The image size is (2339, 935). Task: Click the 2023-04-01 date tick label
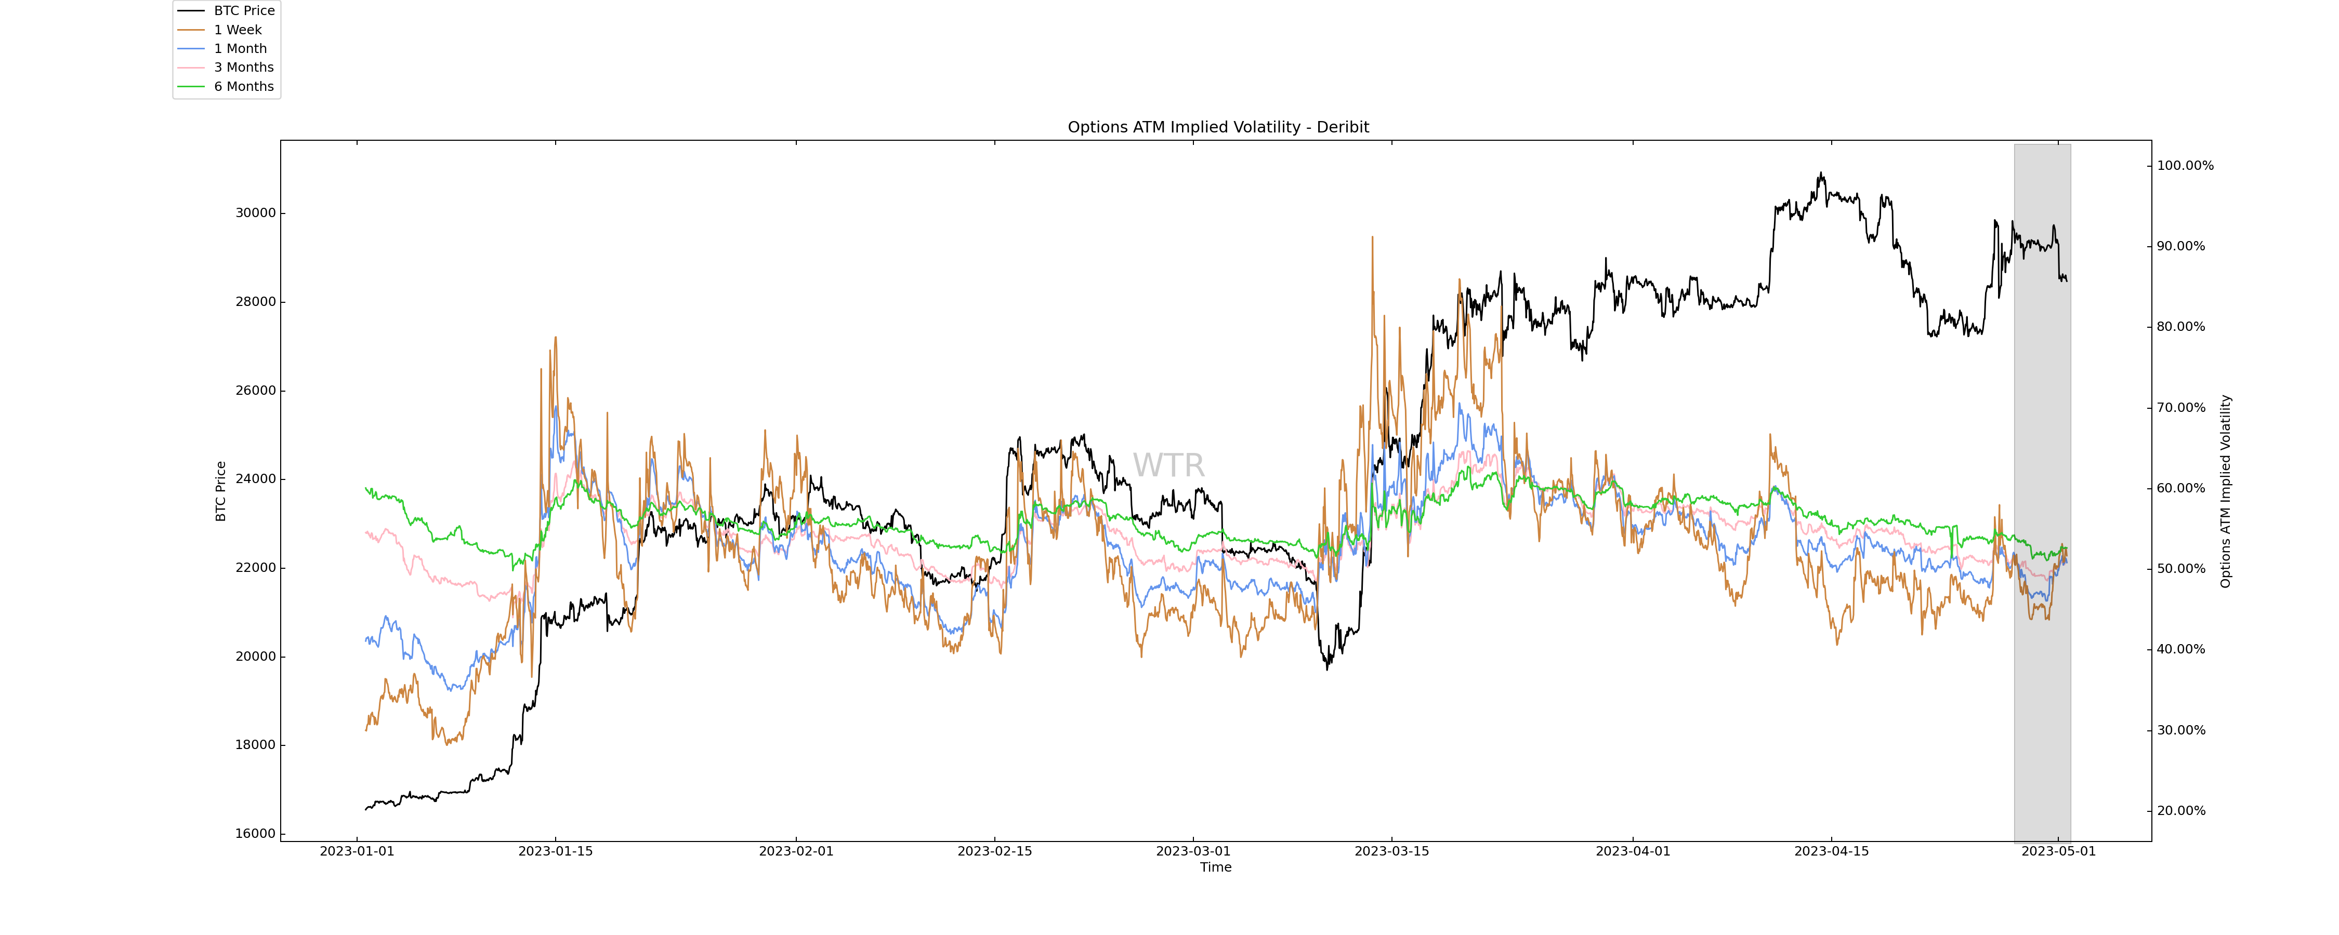[x=1634, y=851]
